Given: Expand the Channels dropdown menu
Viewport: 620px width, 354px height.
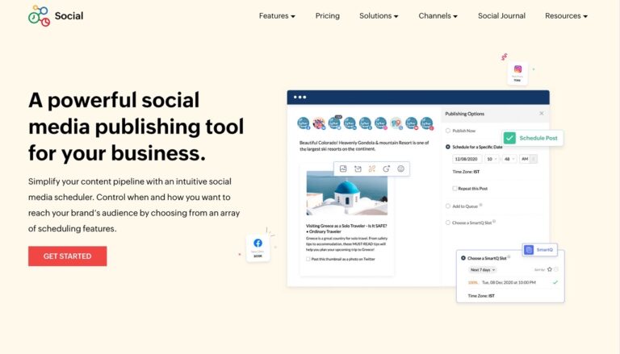Looking at the screenshot, I should 438,16.
